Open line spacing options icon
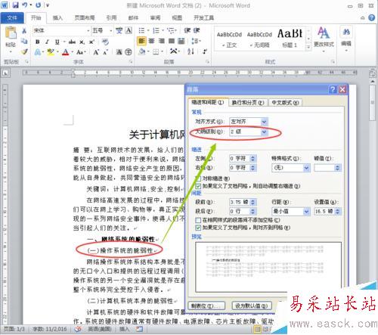Screen dimensions: 378x335 (194, 41)
